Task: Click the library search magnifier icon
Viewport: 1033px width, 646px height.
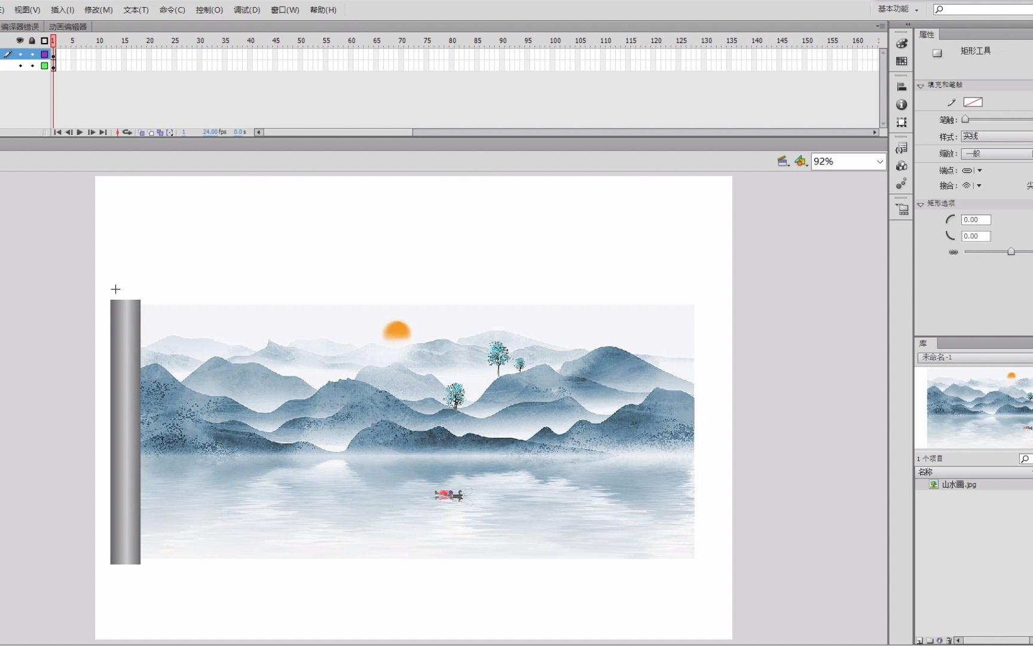Action: click(x=1025, y=459)
